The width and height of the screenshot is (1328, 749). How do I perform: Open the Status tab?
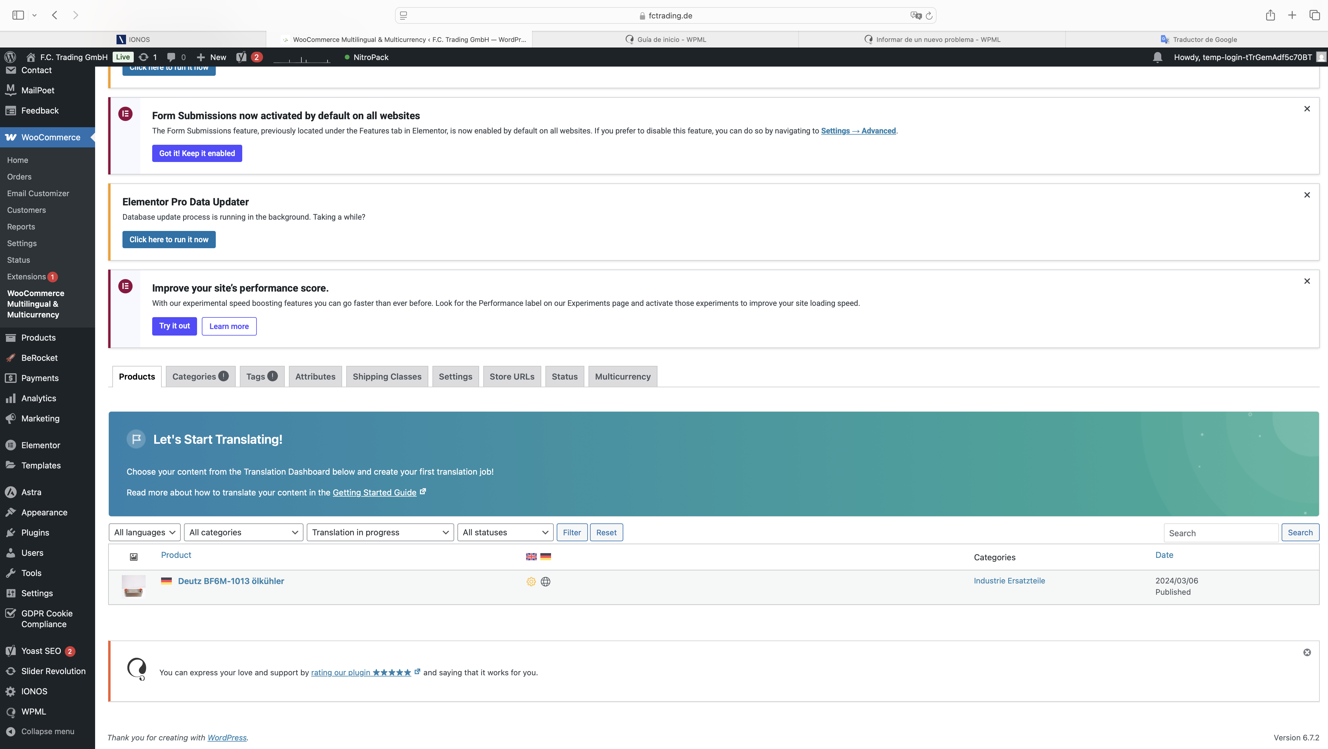click(x=564, y=376)
